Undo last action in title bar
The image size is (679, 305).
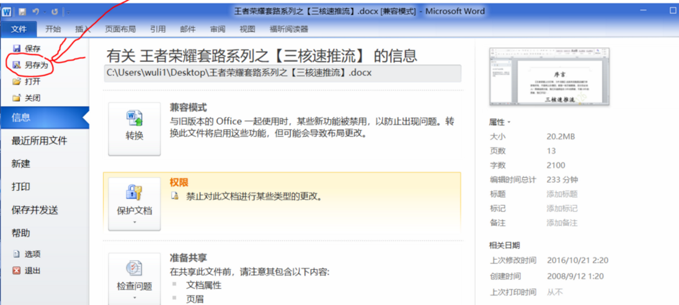point(36,11)
